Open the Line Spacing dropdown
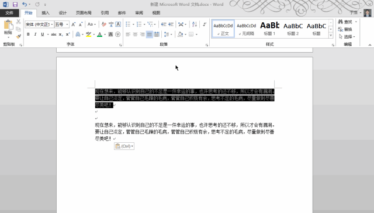Image resolution: width=374 pixels, height=213 pixels. click(x=168, y=35)
